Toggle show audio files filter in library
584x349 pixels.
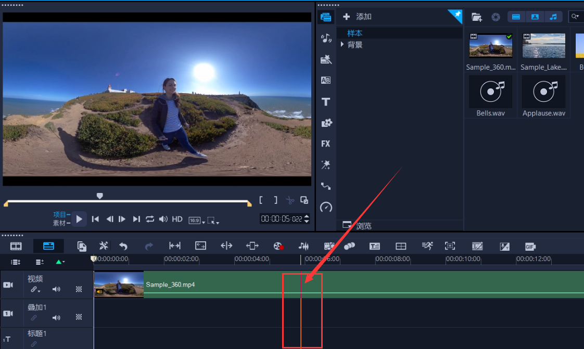pyautogui.click(x=553, y=17)
